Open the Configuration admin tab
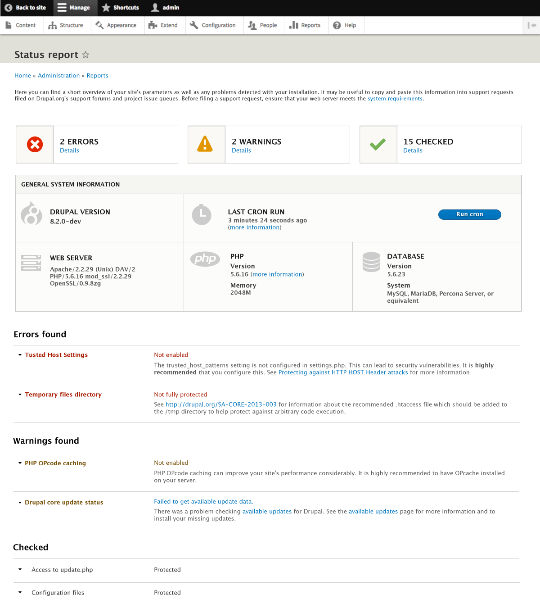The width and height of the screenshot is (540, 604). pos(213,25)
